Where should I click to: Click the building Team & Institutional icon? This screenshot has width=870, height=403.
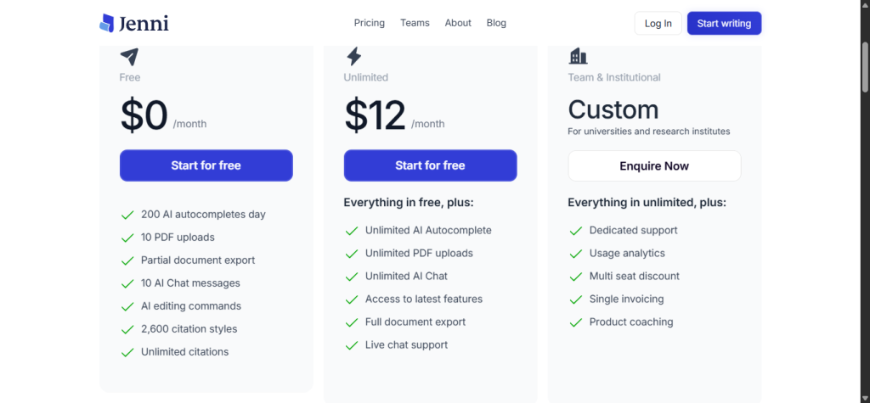pyautogui.click(x=578, y=56)
